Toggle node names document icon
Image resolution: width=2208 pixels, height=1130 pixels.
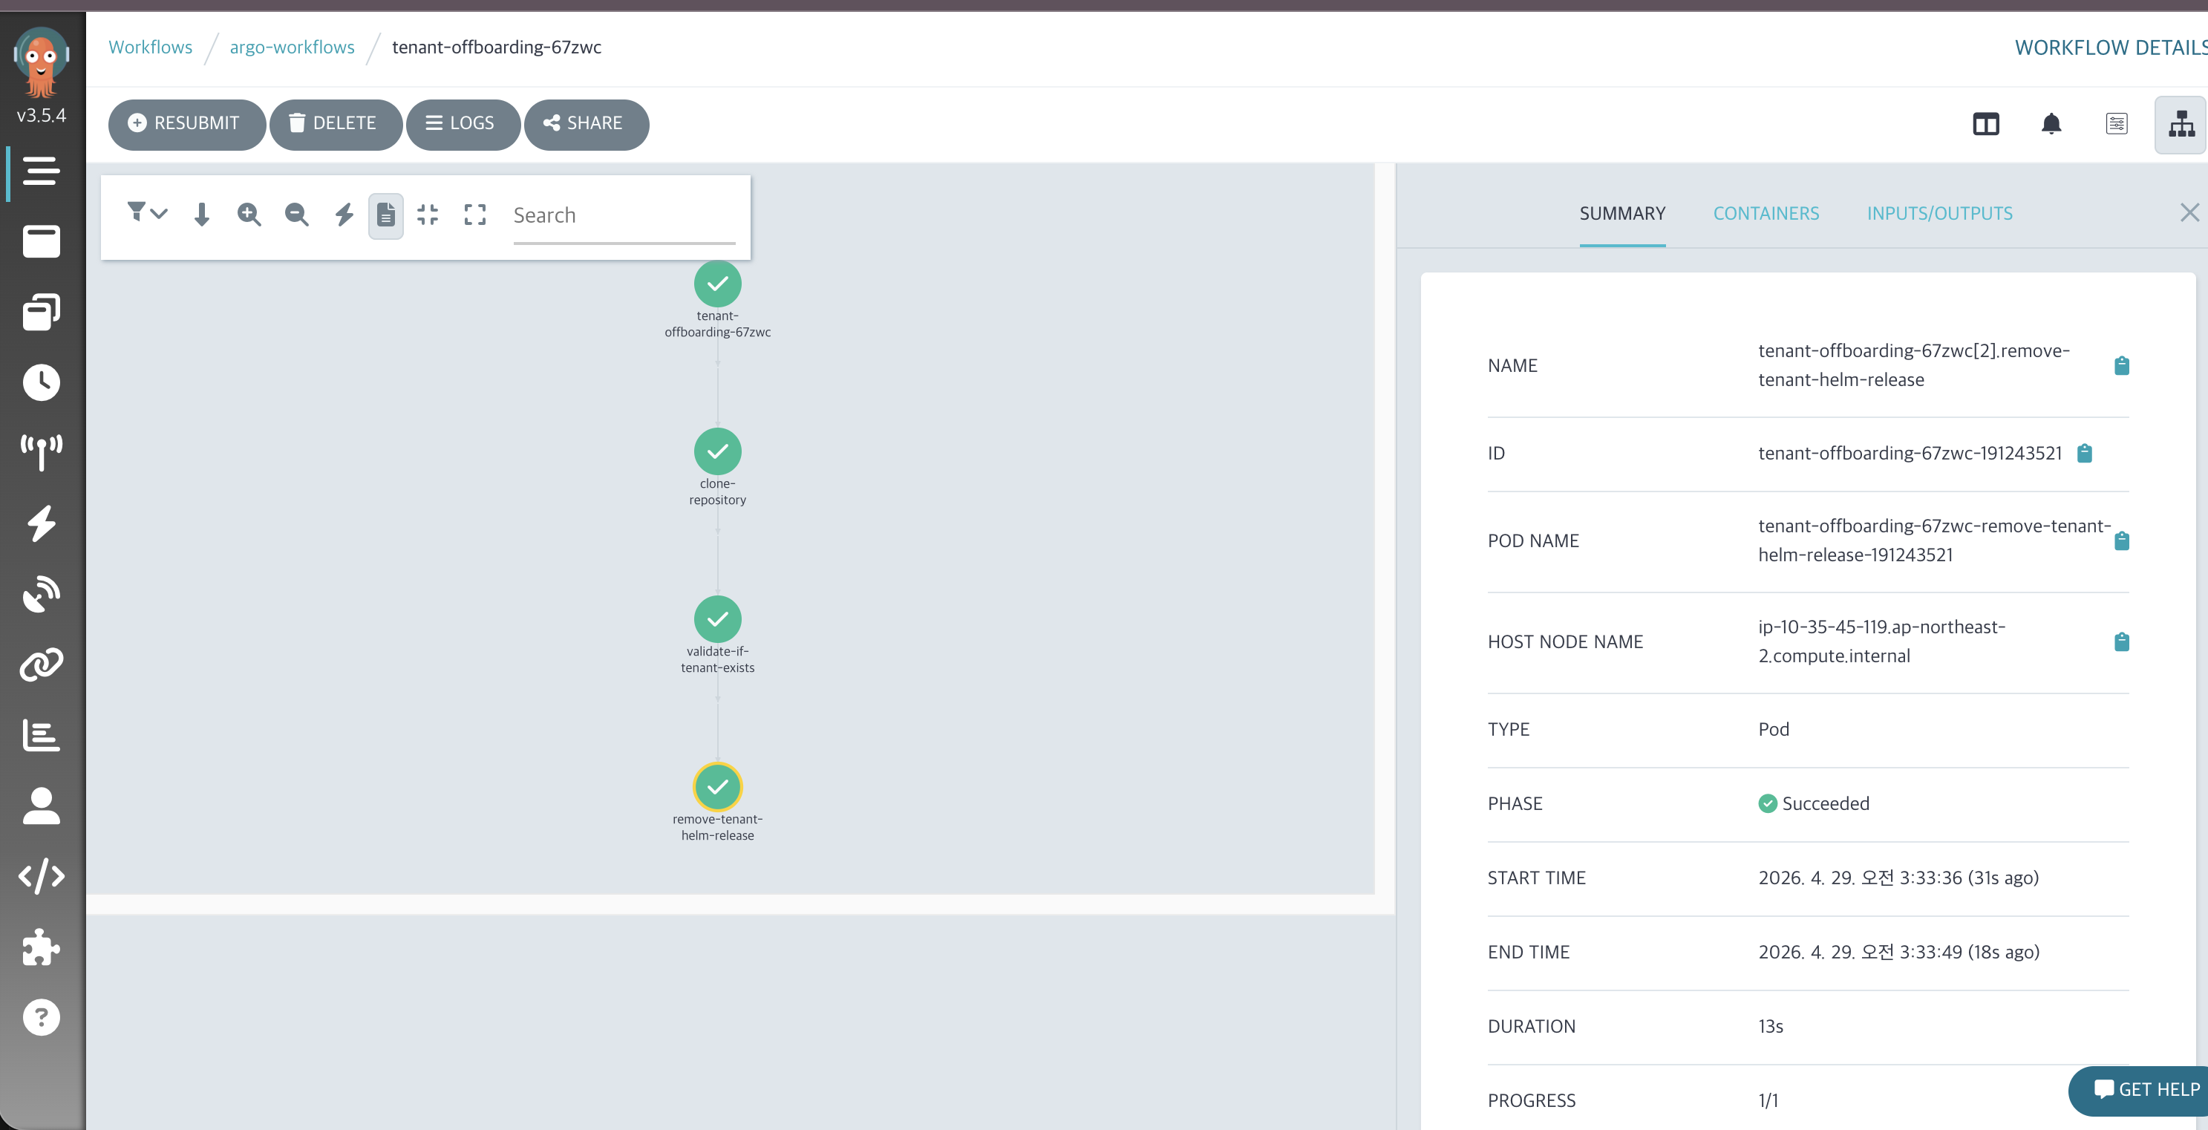386,215
